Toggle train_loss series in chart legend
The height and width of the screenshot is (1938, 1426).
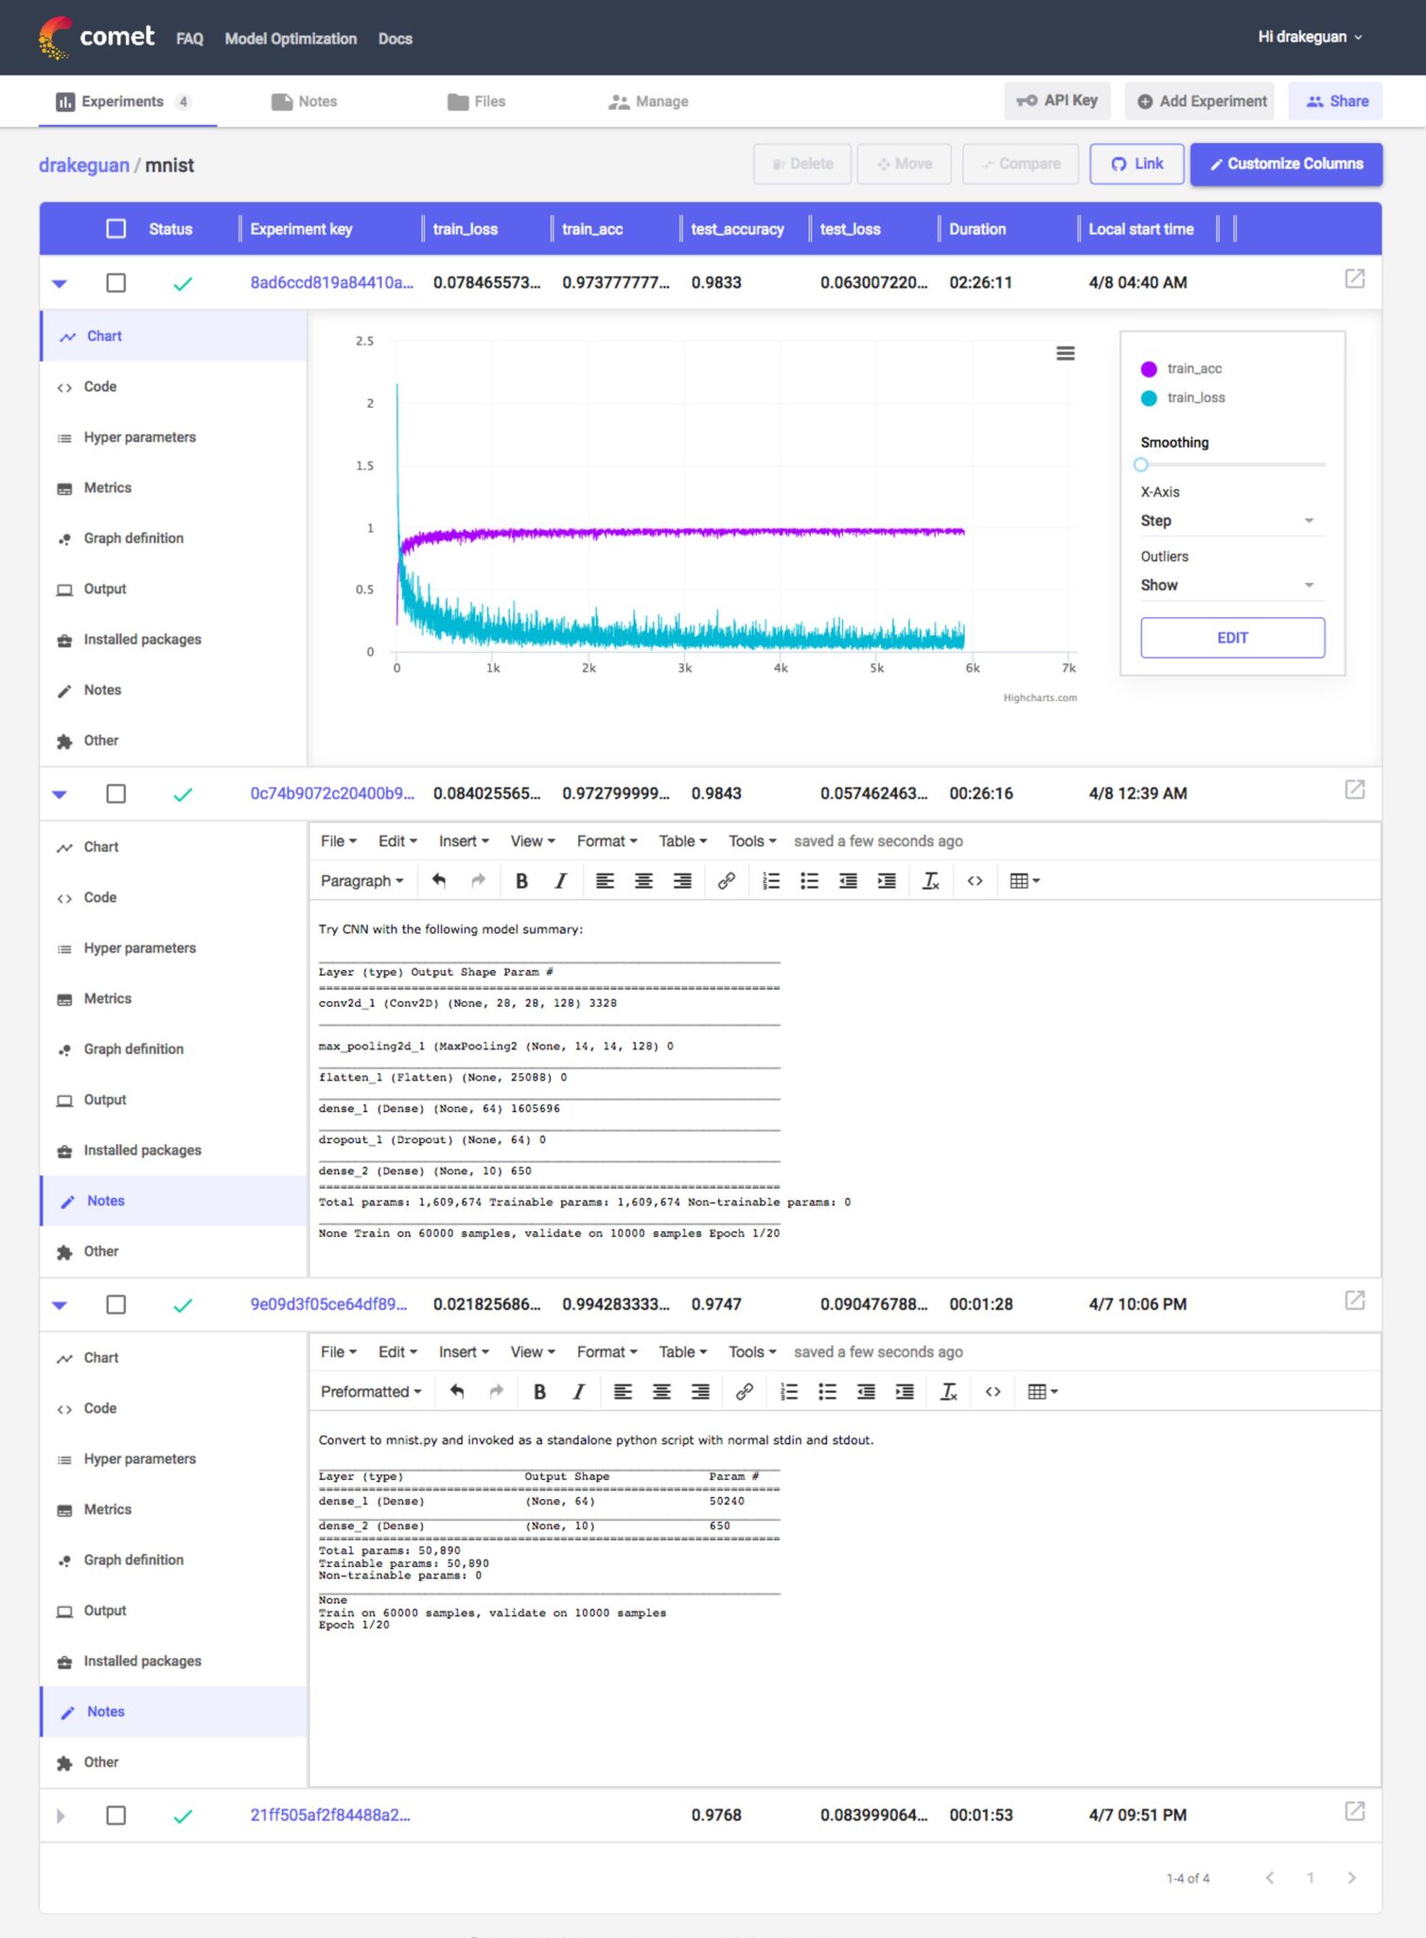point(1183,398)
